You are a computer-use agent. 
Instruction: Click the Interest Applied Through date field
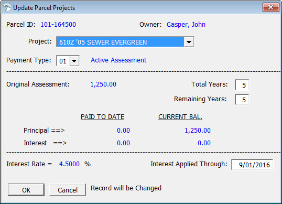(x=252, y=165)
